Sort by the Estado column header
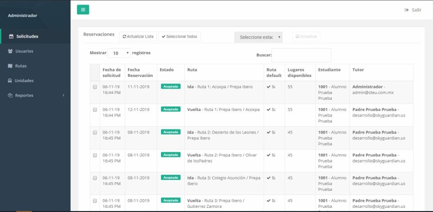Image resolution: width=433 pixels, height=212 pixels. (x=171, y=73)
